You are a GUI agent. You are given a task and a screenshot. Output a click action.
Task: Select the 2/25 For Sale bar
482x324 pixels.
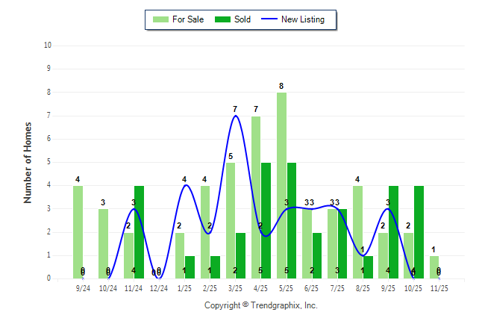[205, 231]
